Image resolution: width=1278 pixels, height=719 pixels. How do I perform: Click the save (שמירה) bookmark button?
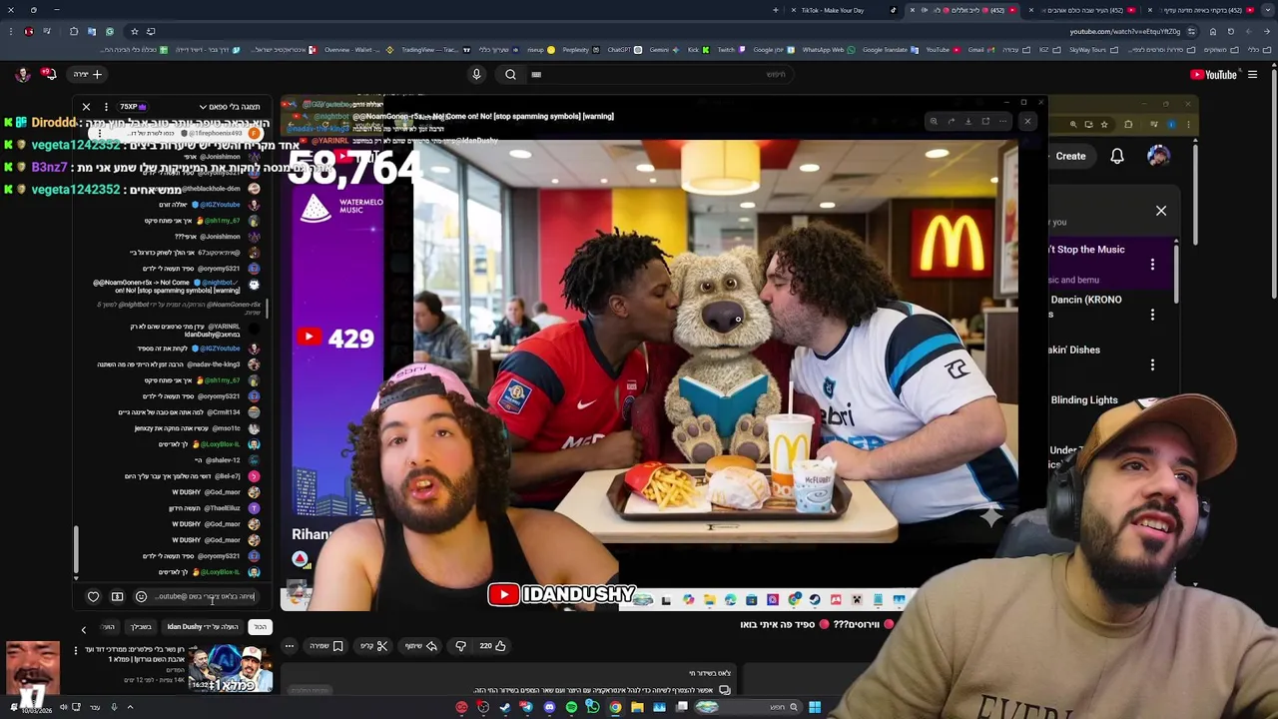click(326, 646)
